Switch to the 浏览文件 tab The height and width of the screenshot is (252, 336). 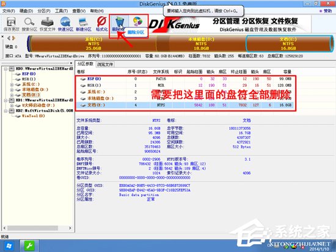(x=105, y=64)
